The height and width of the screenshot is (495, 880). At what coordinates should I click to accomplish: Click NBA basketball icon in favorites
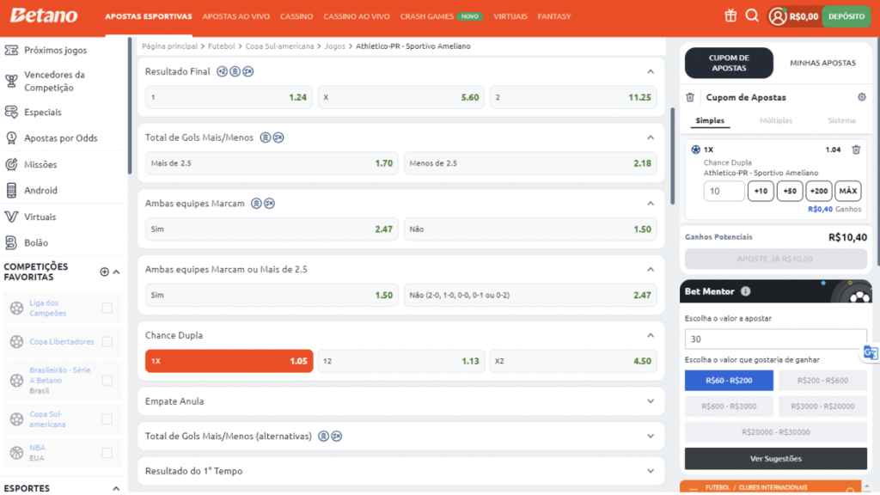(x=16, y=452)
